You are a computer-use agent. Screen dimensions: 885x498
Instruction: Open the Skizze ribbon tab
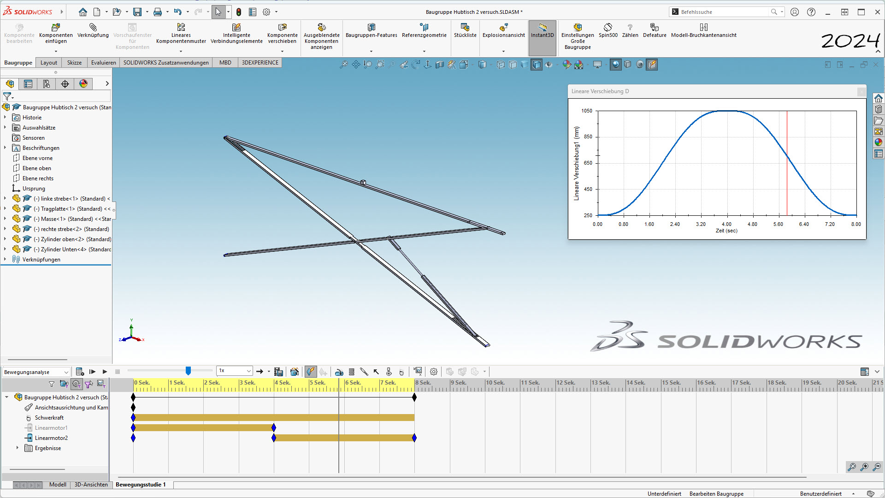tap(74, 63)
